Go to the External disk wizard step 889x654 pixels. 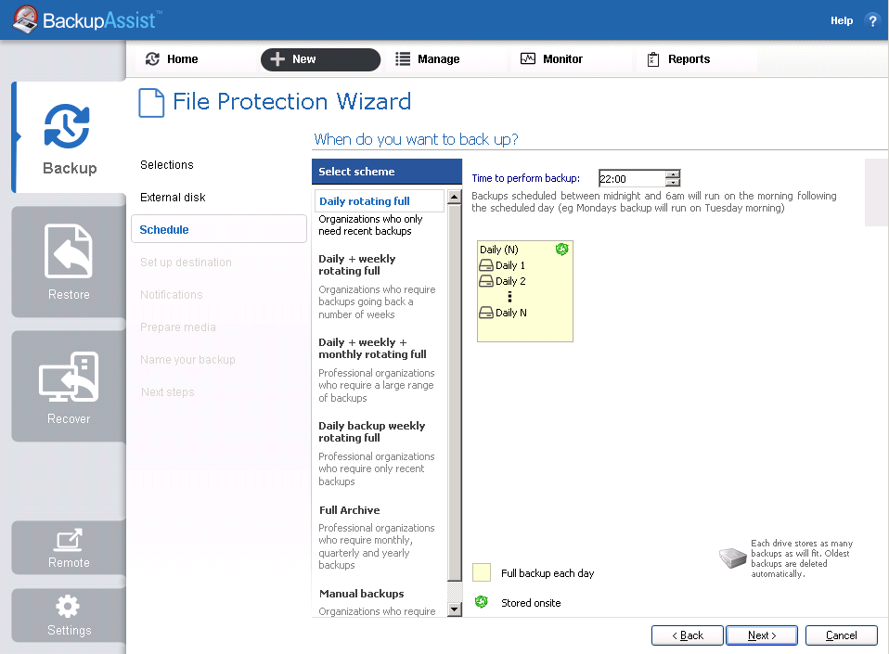click(x=173, y=198)
